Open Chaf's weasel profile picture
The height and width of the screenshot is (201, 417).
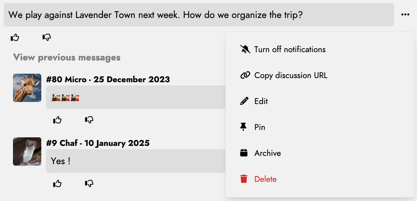(x=27, y=151)
